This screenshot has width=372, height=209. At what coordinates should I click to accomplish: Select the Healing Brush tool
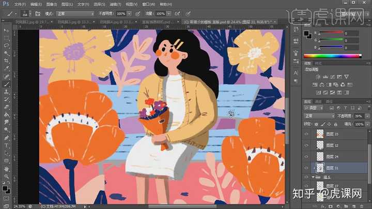pyautogui.click(x=6, y=76)
